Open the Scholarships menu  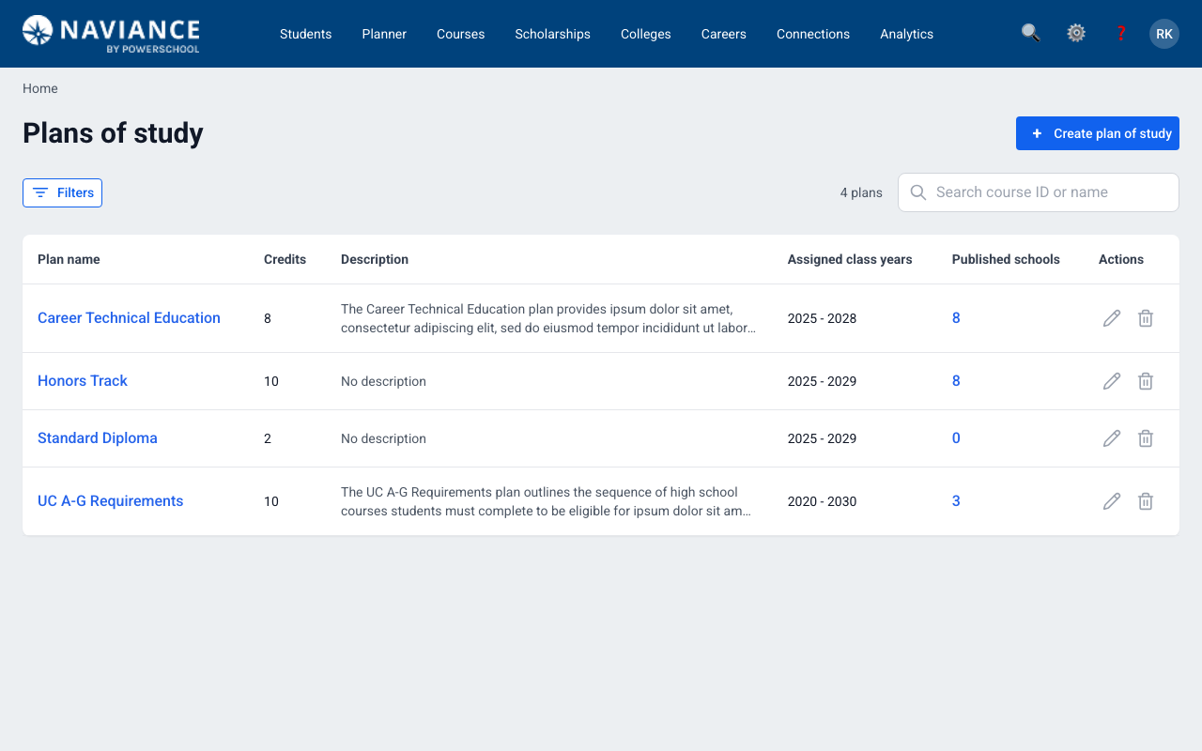click(552, 34)
